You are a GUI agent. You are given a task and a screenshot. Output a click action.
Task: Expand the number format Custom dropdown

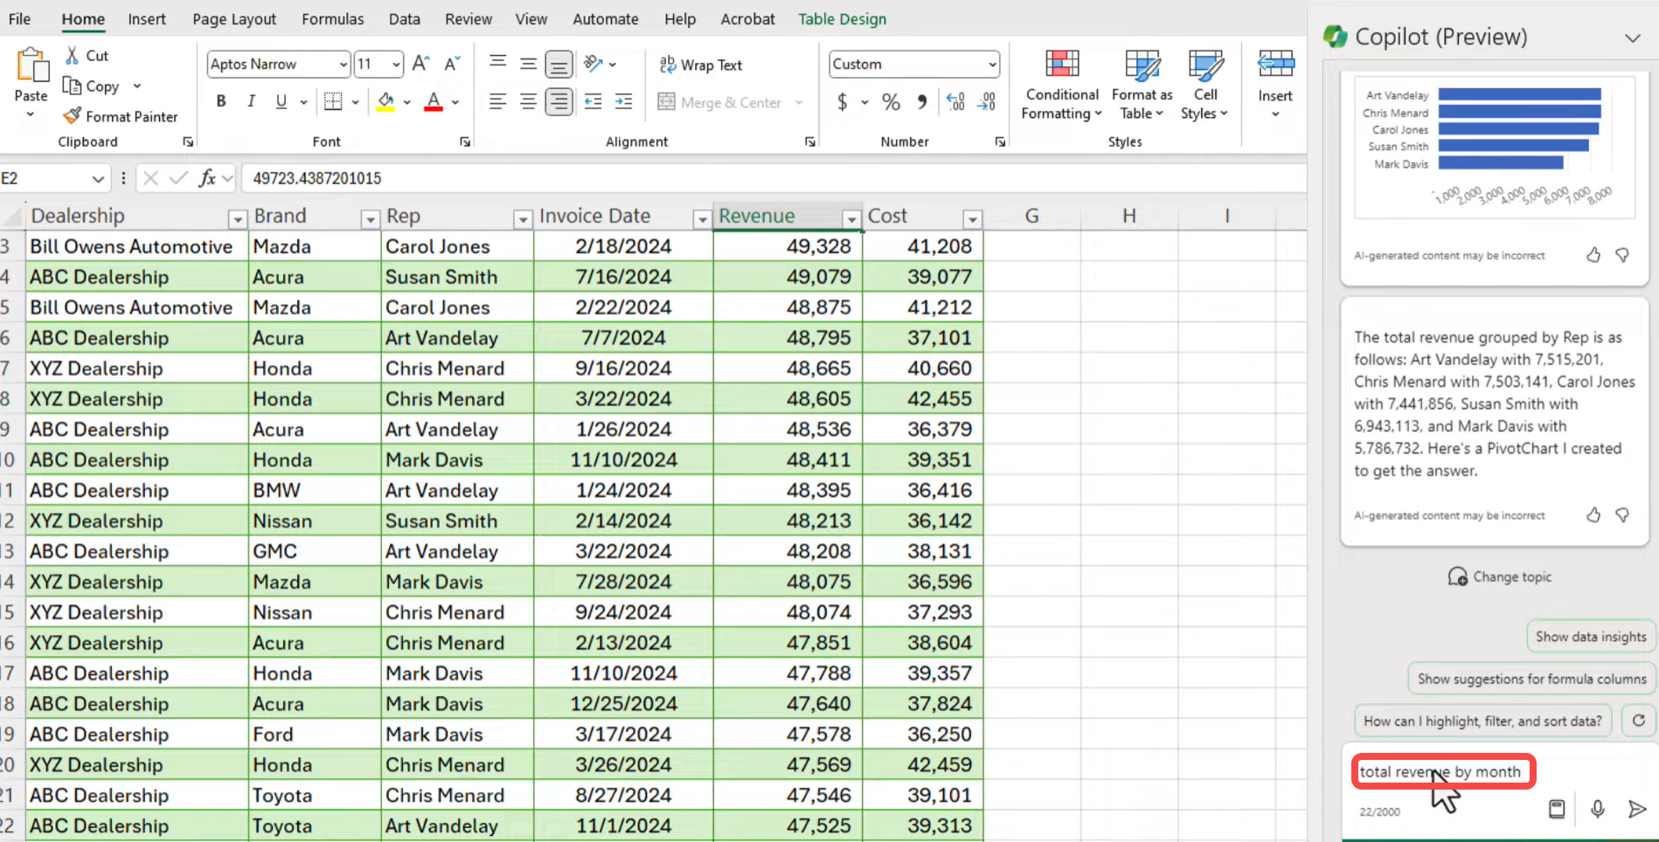click(992, 65)
